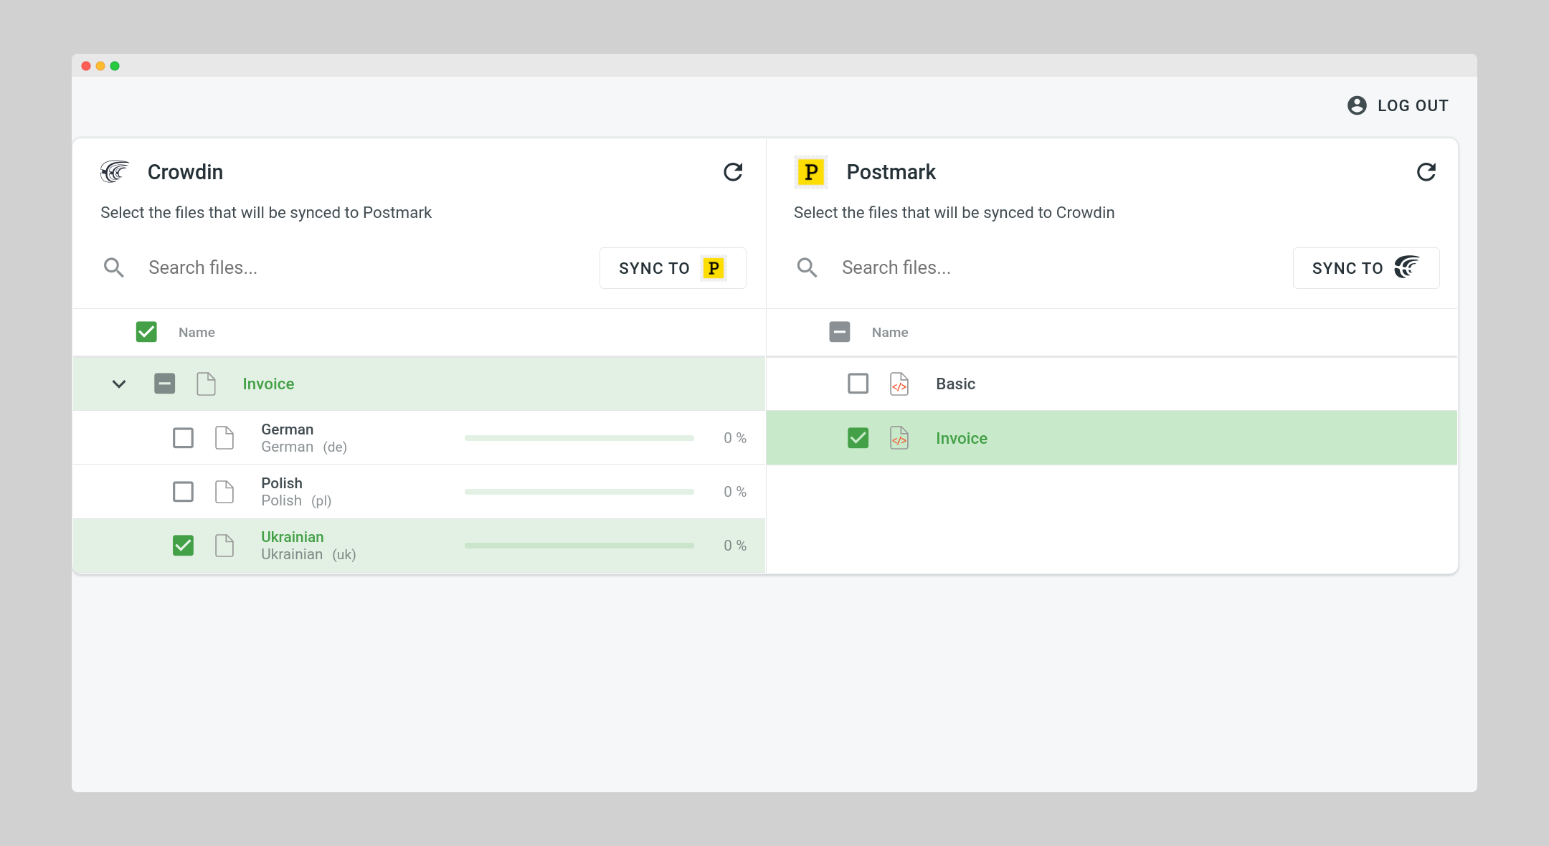Click the Crowdin logo icon
Image resolution: width=1549 pixels, height=846 pixels.
(x=115, y=172)
